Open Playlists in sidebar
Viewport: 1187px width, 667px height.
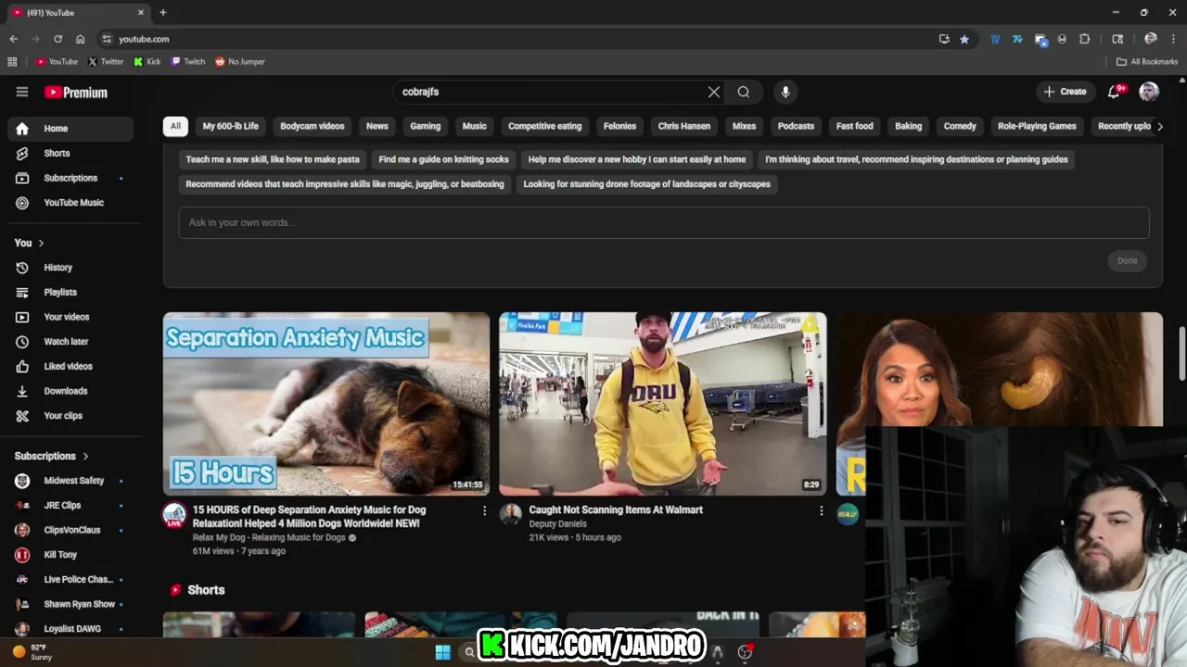(70, 292)
